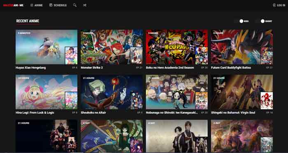Click the Huyao Xiao Hongniang title
The width and height of the screenshot is (288, 153).
pyautogui.click(x=31, y=67)
